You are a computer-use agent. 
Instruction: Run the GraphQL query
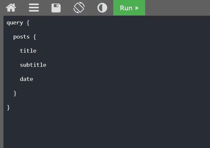[x=129, y=8]
